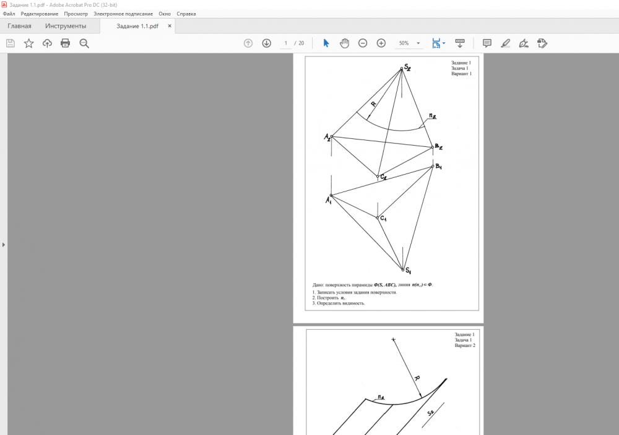Viewport: 619px width, 435px height.
Task: Zoom in with the plus button
Action: click(381, 43)
